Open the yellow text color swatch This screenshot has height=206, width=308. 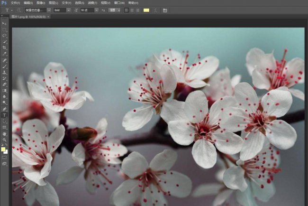[146, 10]
